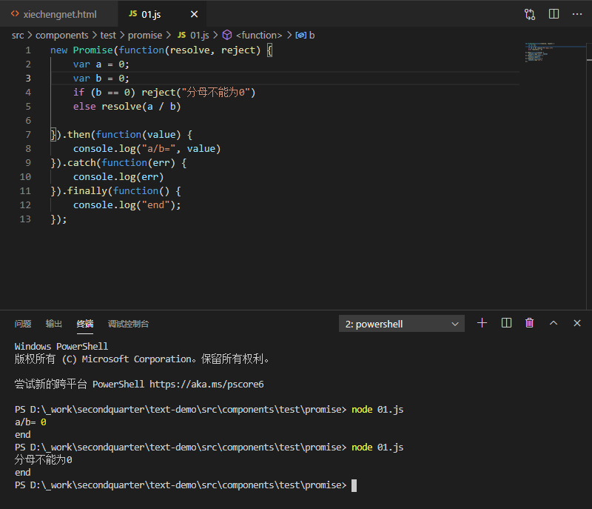The image size is (592, 509).
Task: Click the JS file icon in breadcrumb
Action: point(181,35)
